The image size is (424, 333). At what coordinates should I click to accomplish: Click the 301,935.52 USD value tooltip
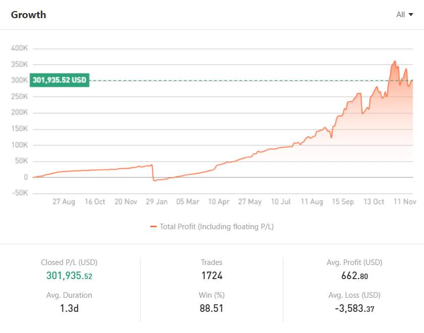pos(59,80)
